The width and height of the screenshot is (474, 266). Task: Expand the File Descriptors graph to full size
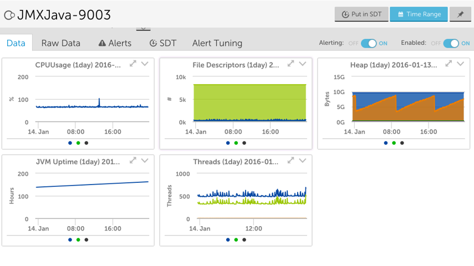291,64
